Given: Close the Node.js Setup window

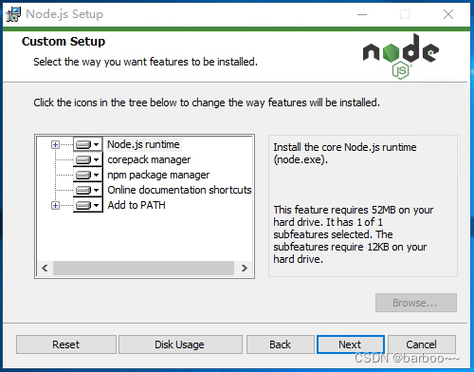Looking at the screenshot, I should 448,14.
